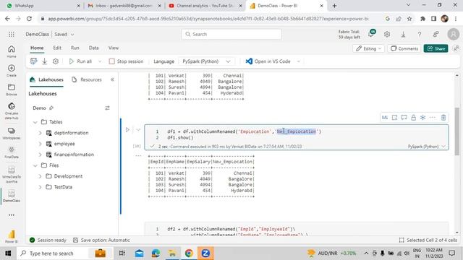463x260 pixels.
Task: Freeze the selected cell with snowflake icon
Action: coord(422,117)
